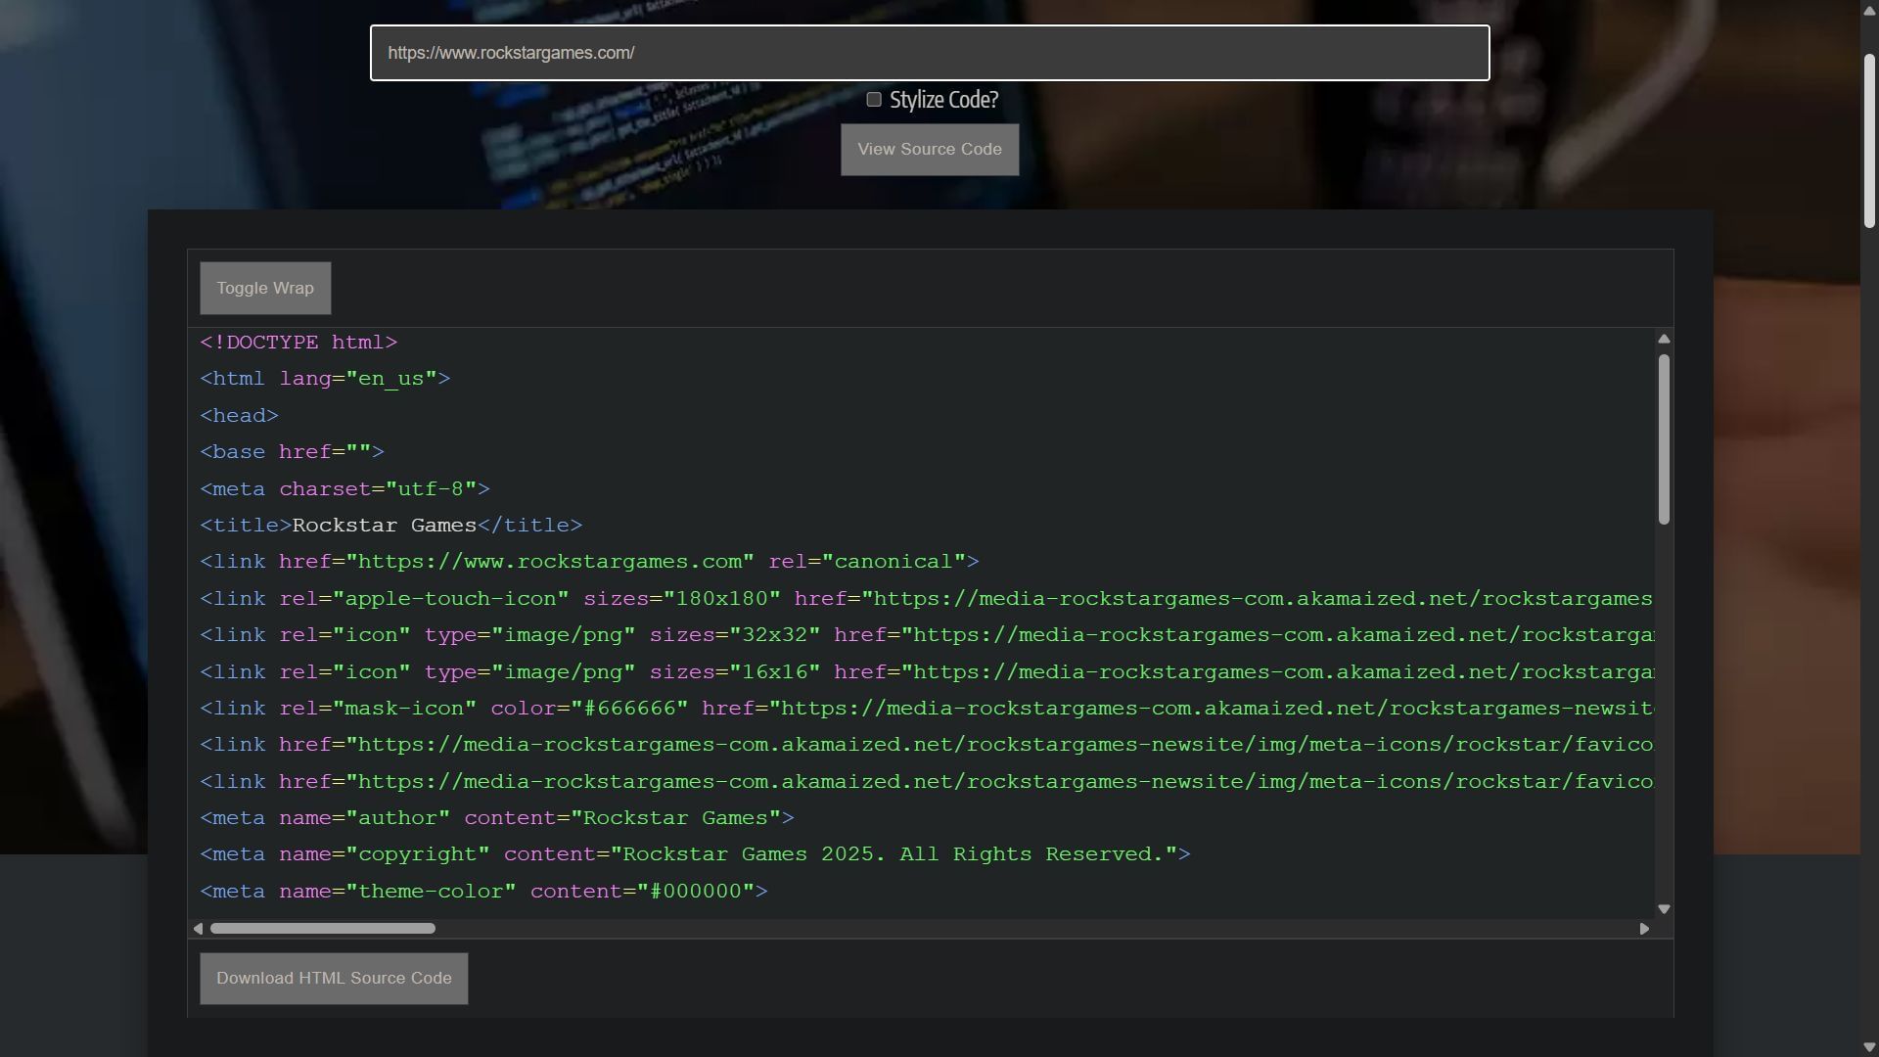Enable the Stylize Code checkbox
The width and height of the screenshot is (1879, 1057).
(x=874, y=100)
